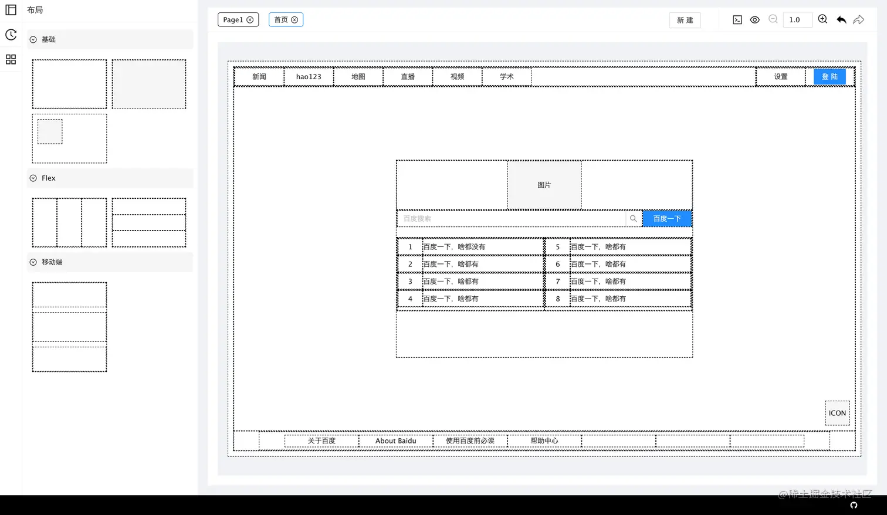Select the list text in row 5
This screenshot has height=515, width=887.
coord(598,247)
